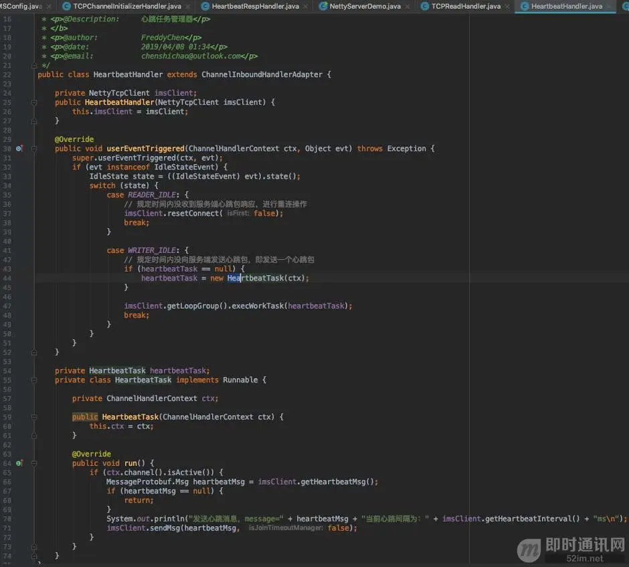Close the MSConfig.java tab
Image resolution: width=629 pixels, height=567 pixels.
[49, 7]
